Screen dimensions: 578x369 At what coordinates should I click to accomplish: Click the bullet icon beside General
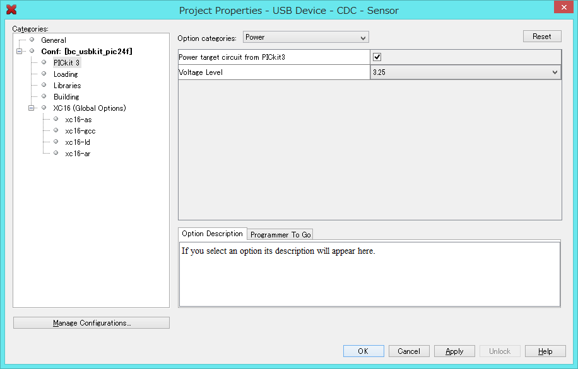pyautogui.click(x=32, y=40)
